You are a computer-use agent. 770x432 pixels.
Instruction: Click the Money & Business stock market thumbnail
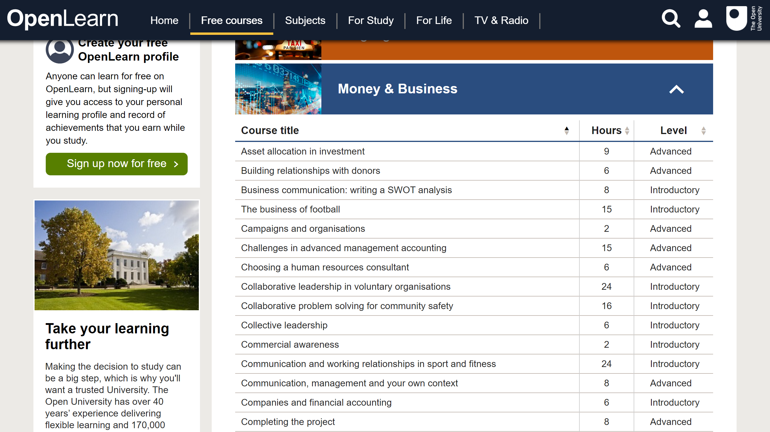278,89
